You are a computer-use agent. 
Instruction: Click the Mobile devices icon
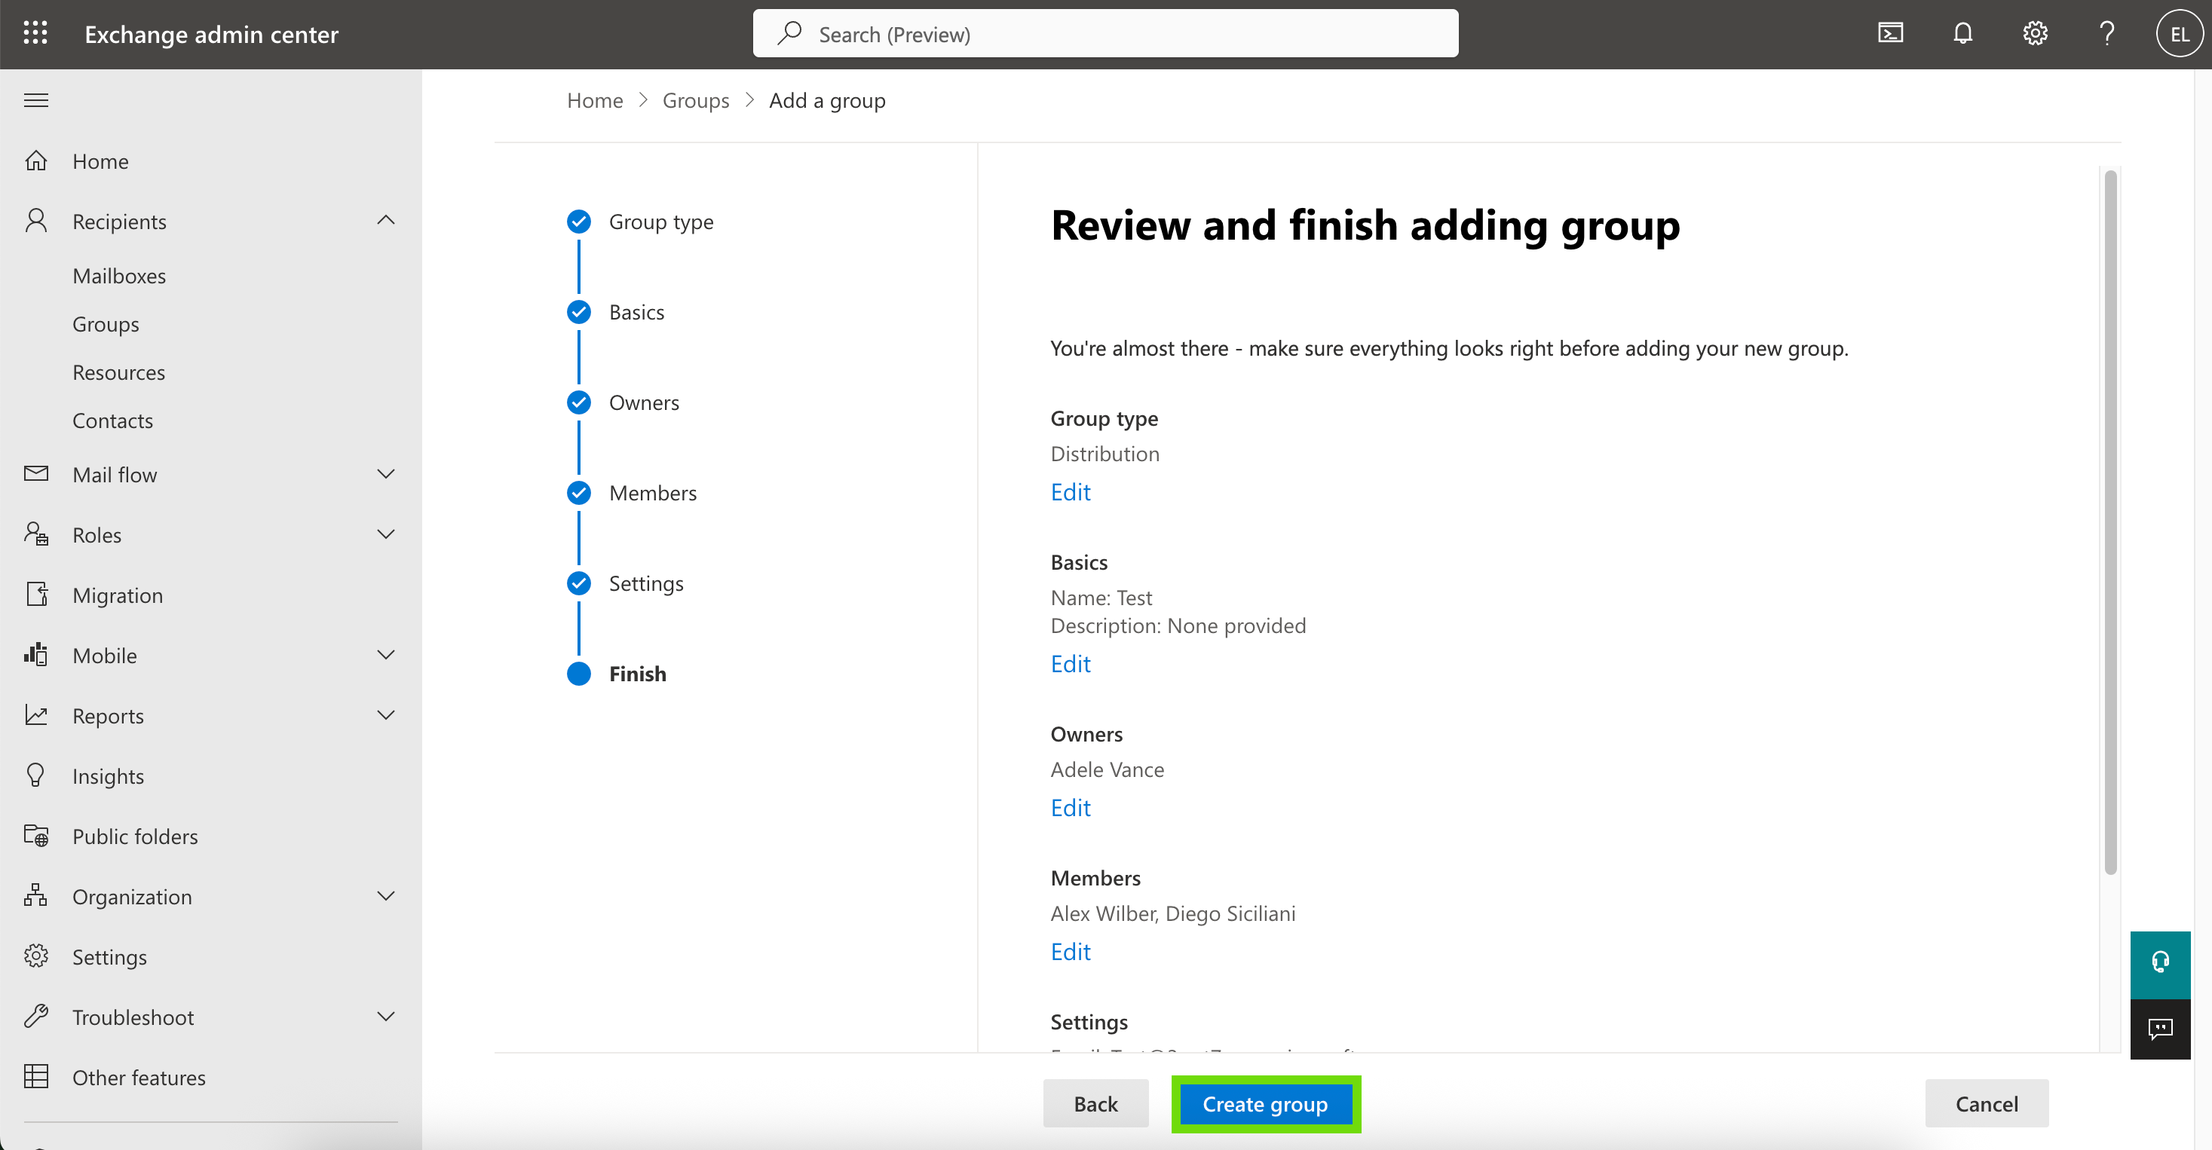36,654
